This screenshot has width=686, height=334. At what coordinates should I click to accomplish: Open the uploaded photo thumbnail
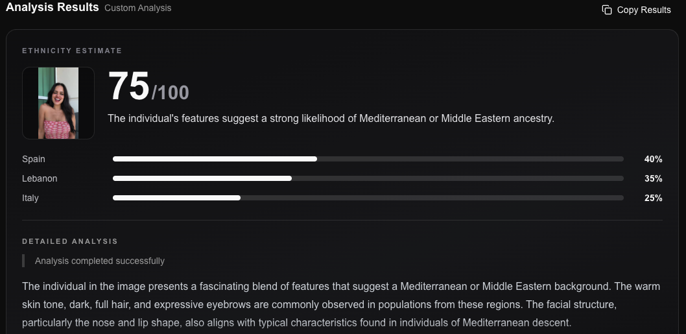pos(58,103)
